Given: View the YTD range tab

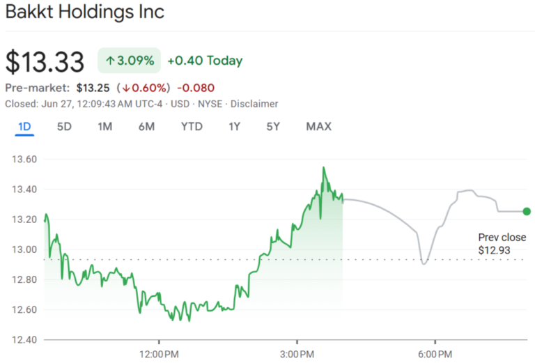Looking at the screenshot, I should pos(192,127).
